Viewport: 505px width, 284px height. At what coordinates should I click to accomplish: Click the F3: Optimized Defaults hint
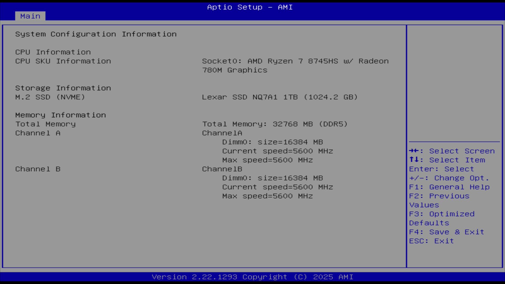tap(442, 214)
